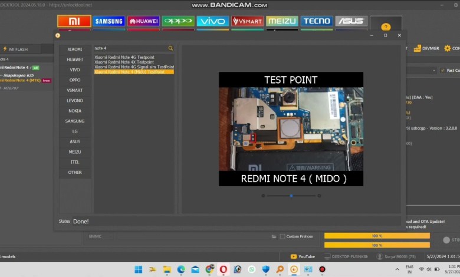This screenshot has height=277, width=460.
Task: Open Windows Security shield on taskbar
Action: tap(265, 269)
